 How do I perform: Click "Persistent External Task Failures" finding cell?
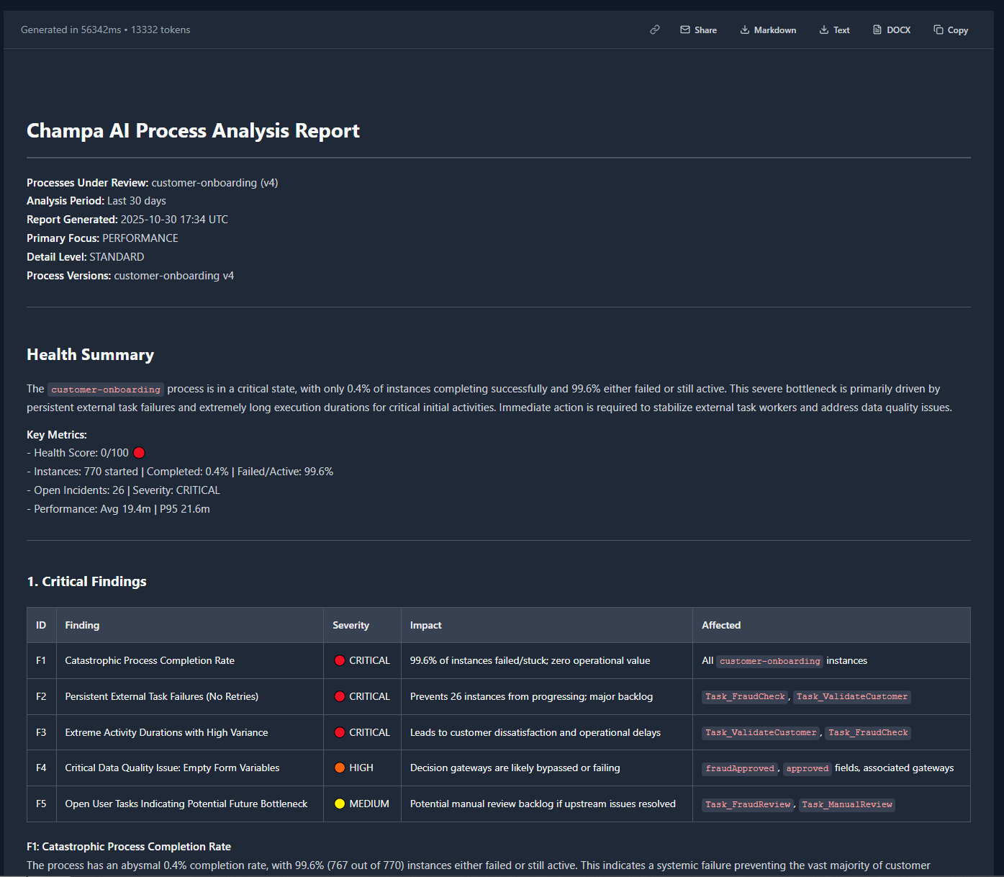(161, 697)
